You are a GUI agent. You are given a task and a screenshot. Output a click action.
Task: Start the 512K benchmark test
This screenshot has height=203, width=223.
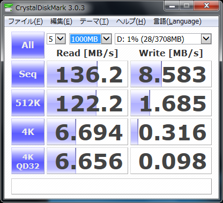pyautogui.click(x=28, y=103)
